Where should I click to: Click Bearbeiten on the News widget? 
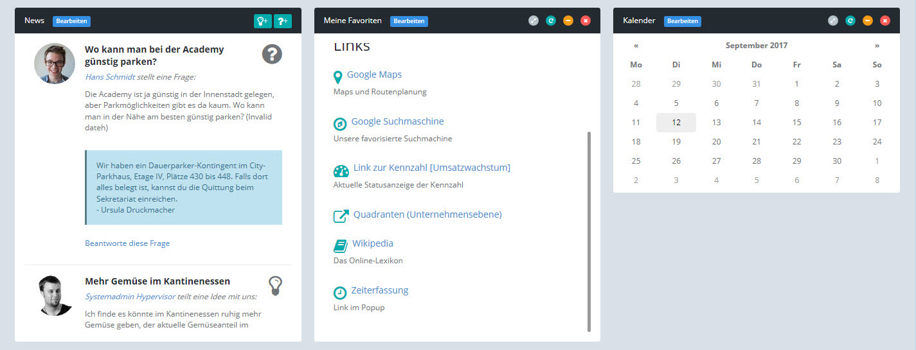(71, 21)
